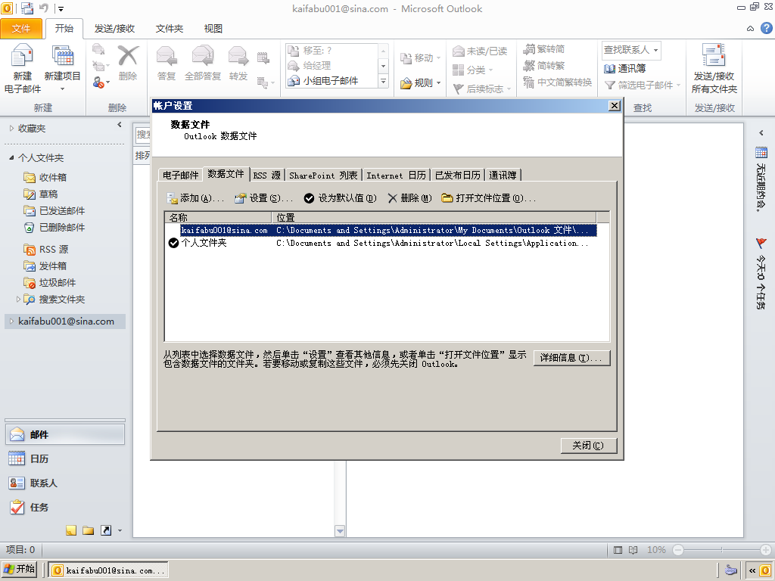Click the Reply (答复) icon
The height and width of the screenshot is (581, 775).
point(167,62)
